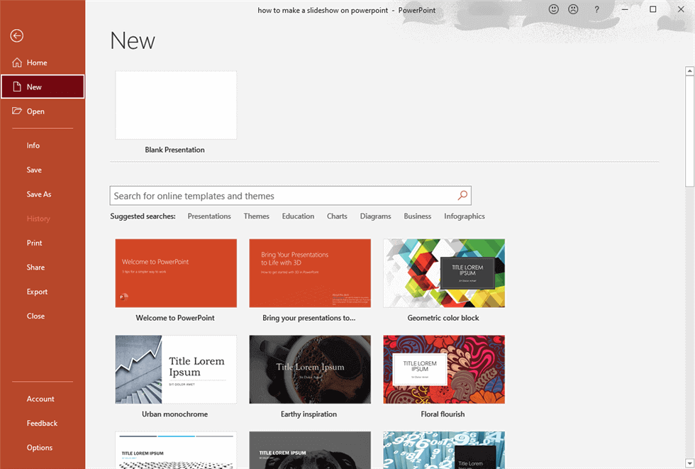Click the Open folder icon
This screenshot has width=695, height=469.
[17, 111]
